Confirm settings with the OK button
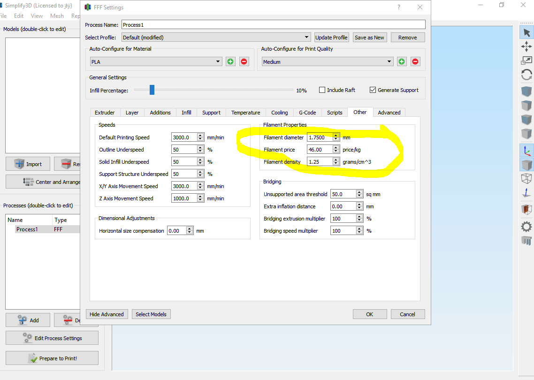Viewport: 534px width, 380px height. (369, 314)
